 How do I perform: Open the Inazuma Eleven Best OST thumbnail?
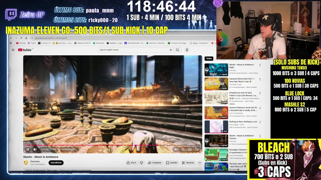coord(216,84)
